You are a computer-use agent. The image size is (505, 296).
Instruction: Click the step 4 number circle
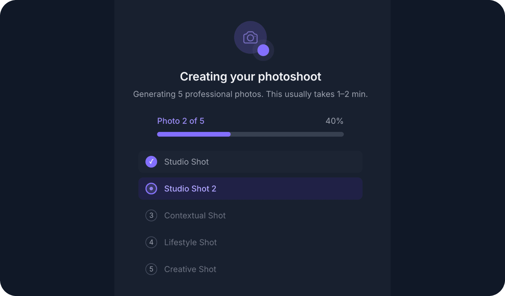[x=151, y=242]
